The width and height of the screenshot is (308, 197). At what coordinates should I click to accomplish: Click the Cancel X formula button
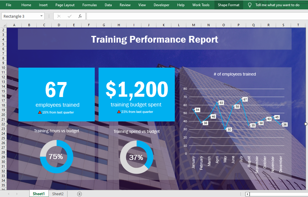click(x=59, y=16)
